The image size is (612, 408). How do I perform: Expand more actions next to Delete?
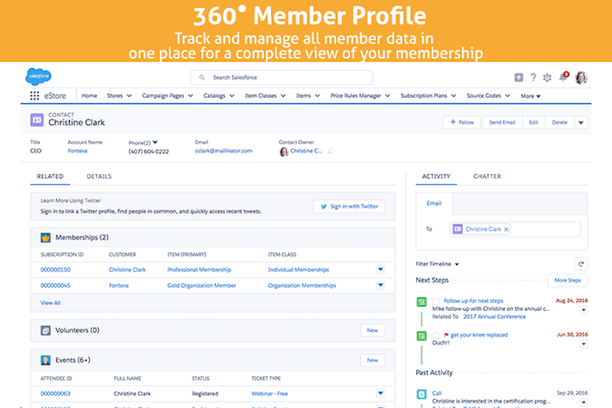click(581, 122)
